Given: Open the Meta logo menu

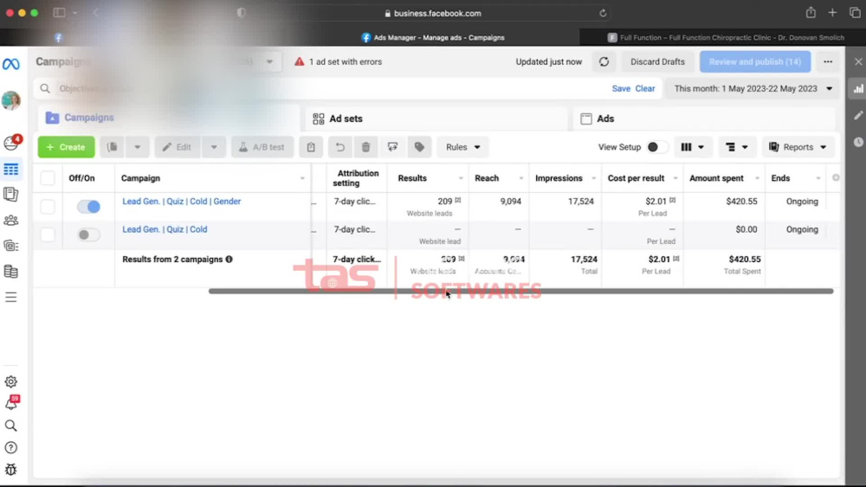Looking at the screenshot, I should [x=11, y=64].
